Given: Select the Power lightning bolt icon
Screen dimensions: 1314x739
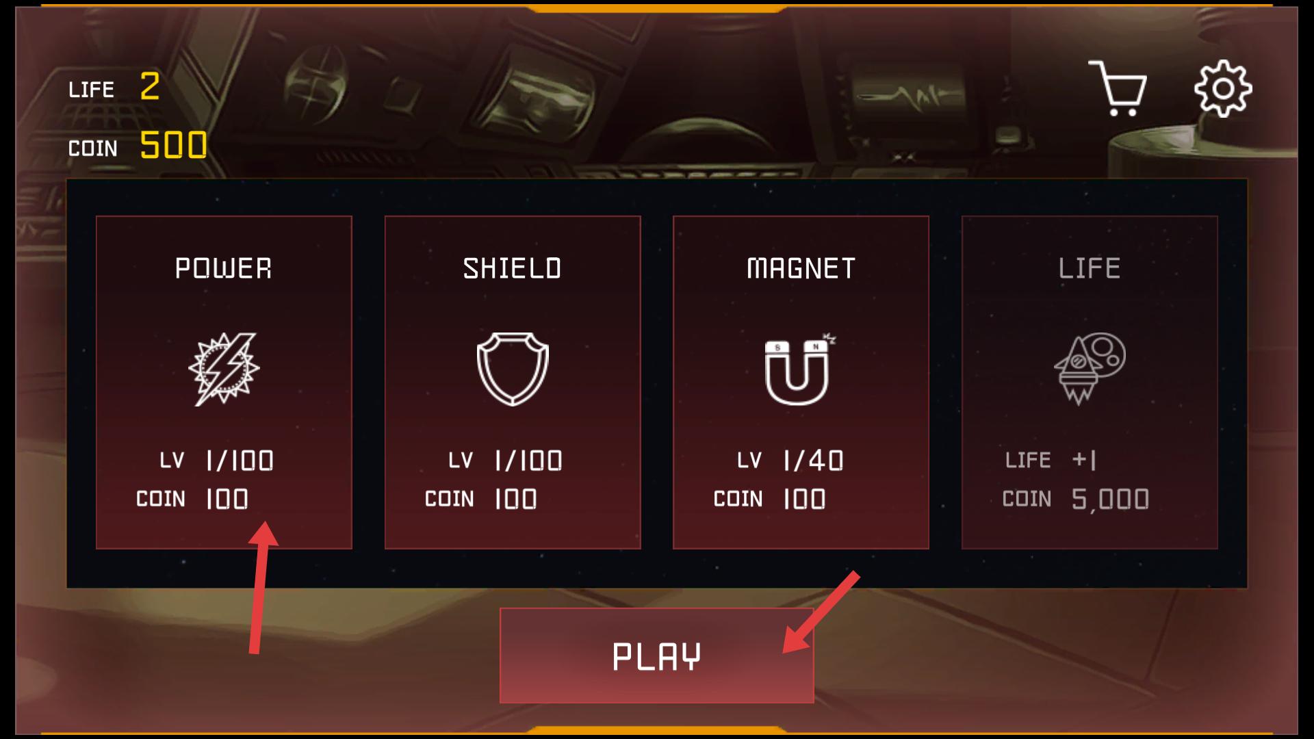Looking at the screenshot, I should coord(224,369).
